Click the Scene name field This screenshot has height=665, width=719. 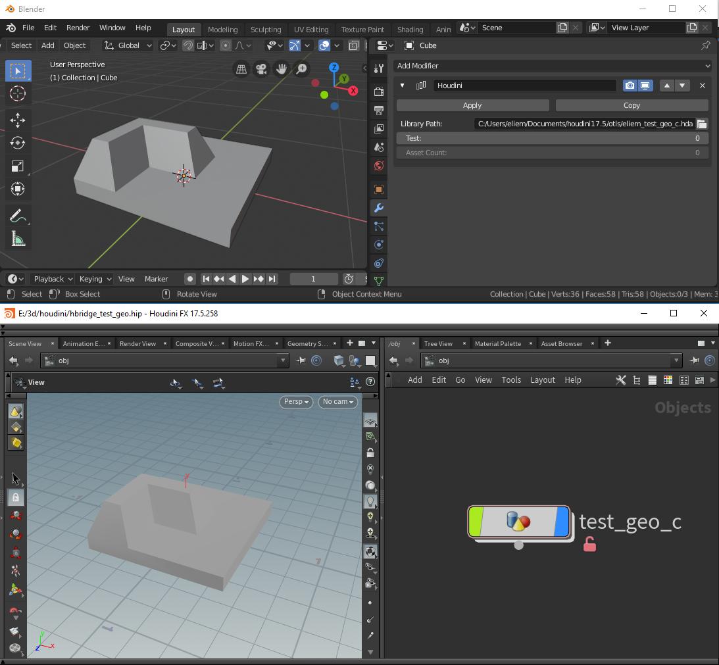[x=517, y=28]
